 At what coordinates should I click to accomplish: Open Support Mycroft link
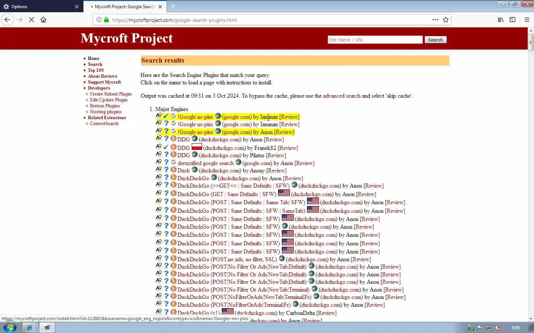(x=104, y=82)
